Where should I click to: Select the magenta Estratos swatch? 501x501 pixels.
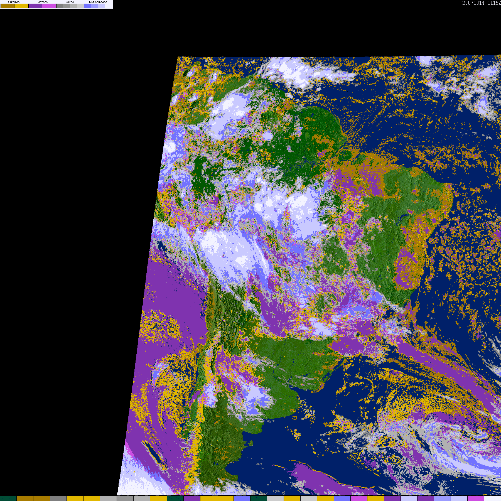click(49, 6)
